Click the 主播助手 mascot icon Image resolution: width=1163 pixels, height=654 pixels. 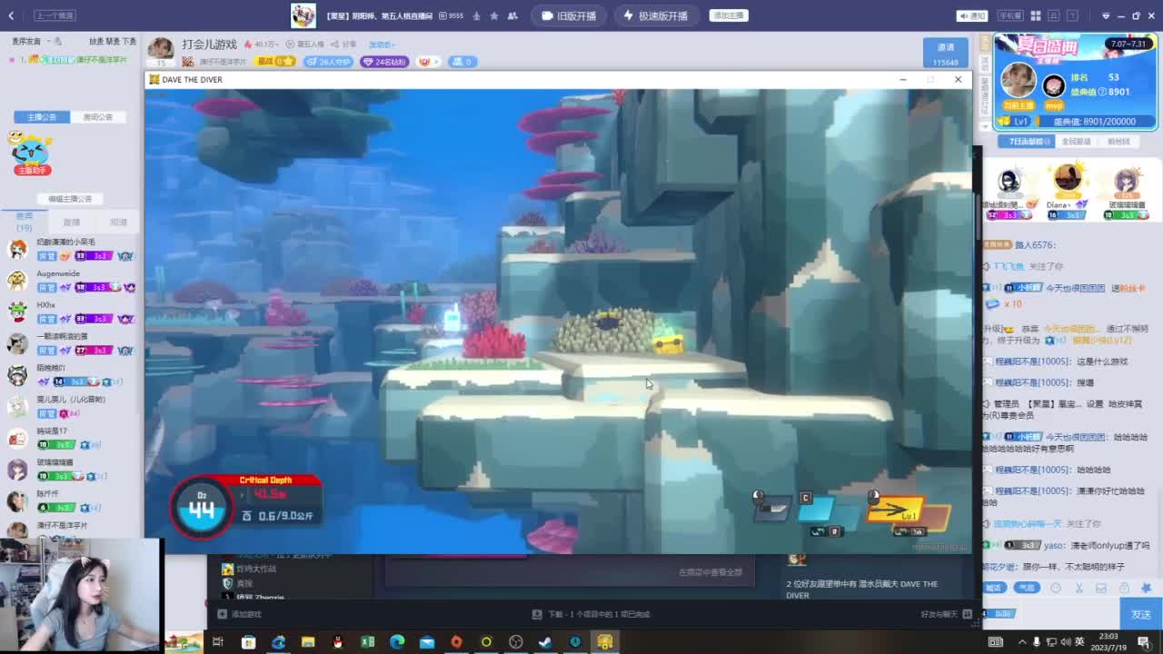pos(32,153)
